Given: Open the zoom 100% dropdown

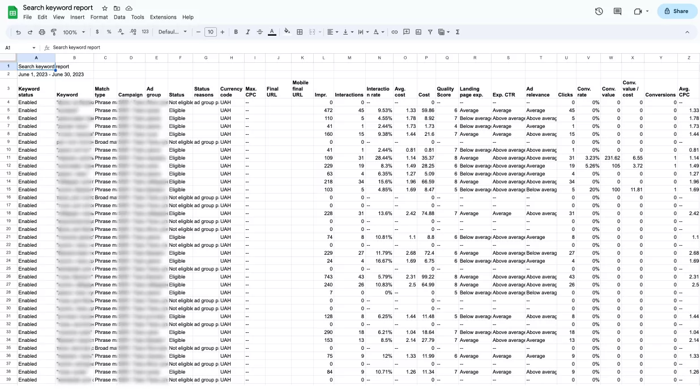Looking at the screenshot, I should coord(74,32).
